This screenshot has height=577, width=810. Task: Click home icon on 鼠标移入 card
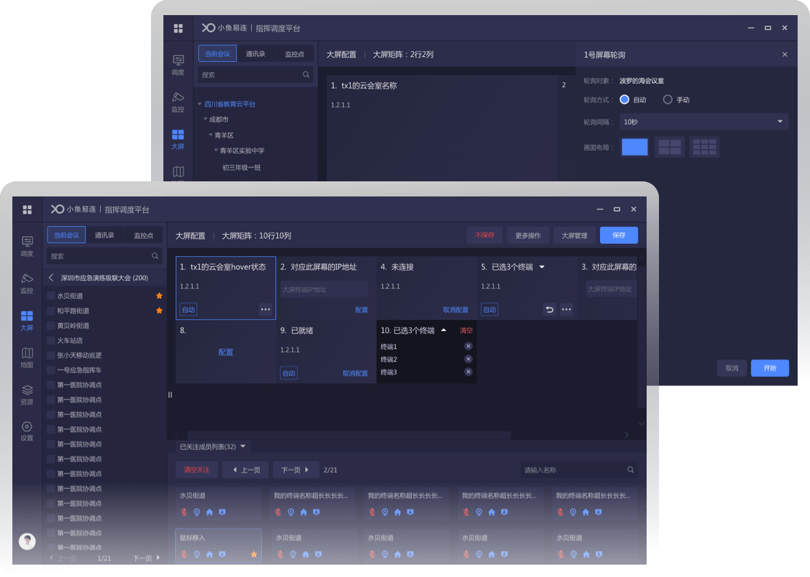coord(209,554)
